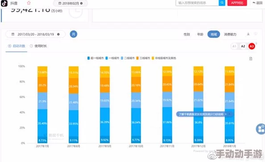Screen dimensions: 265x162
Task: Click the help mark beside A3
Action: [x=257, y=44]
